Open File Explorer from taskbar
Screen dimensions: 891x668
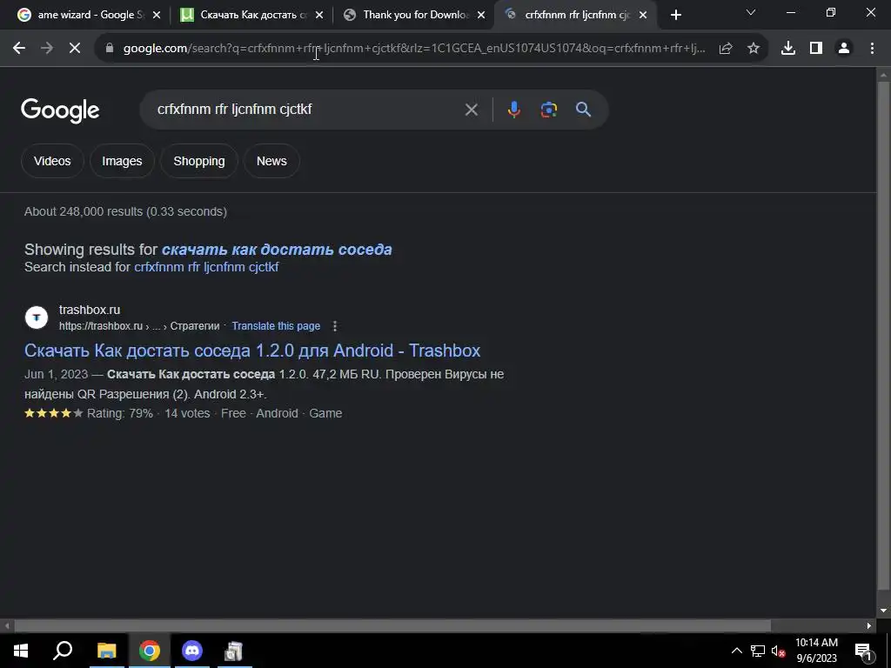(x=106, y=651)
